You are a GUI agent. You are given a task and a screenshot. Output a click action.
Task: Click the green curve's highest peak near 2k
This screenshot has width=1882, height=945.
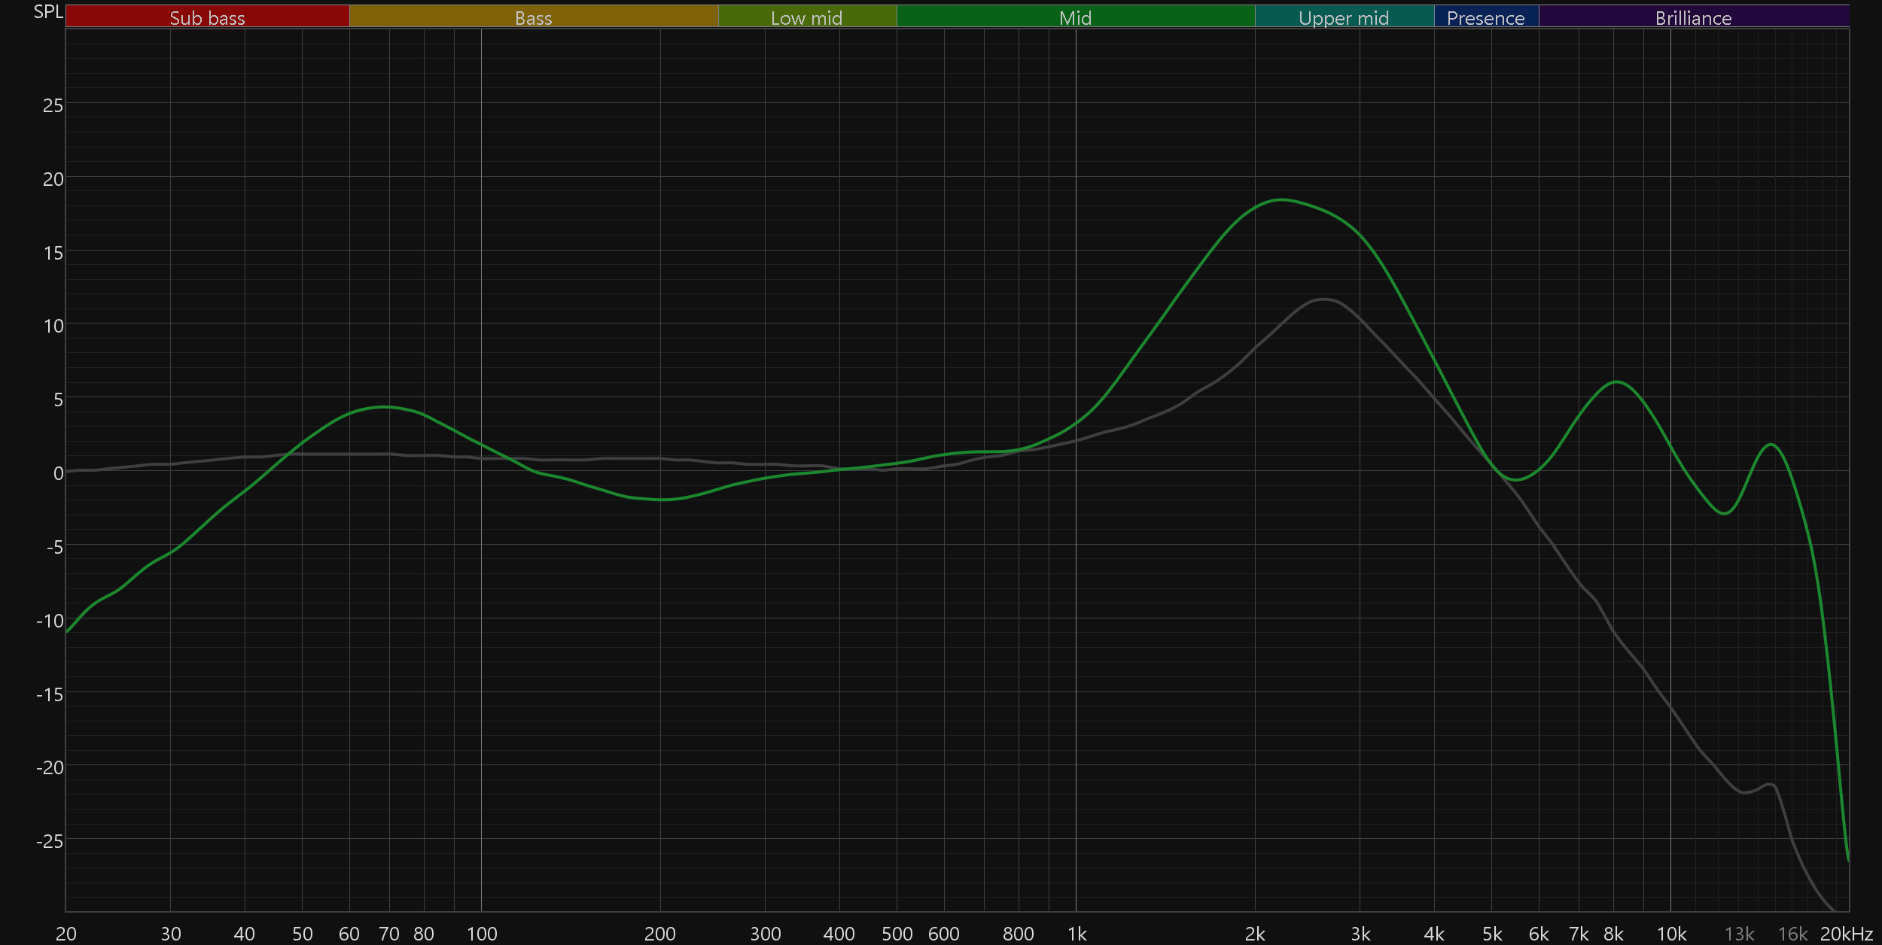[x=1281, y=199]
